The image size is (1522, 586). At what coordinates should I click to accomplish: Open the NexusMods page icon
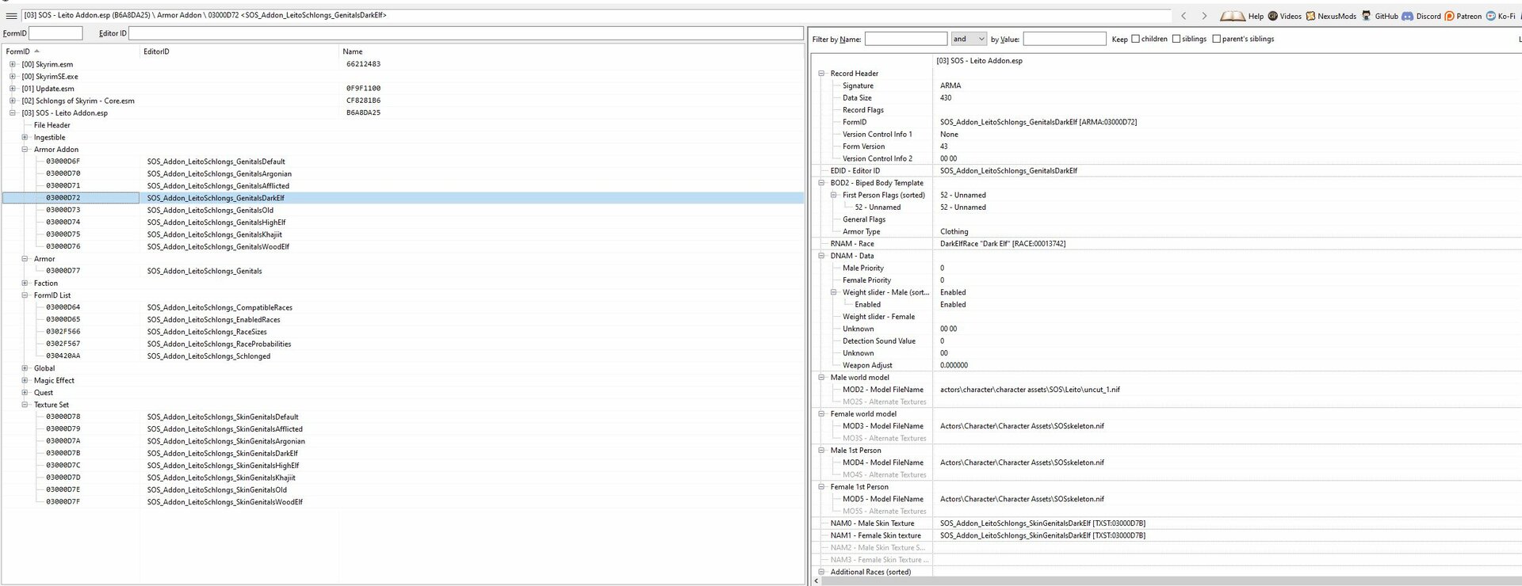(x=1311, y=16)
